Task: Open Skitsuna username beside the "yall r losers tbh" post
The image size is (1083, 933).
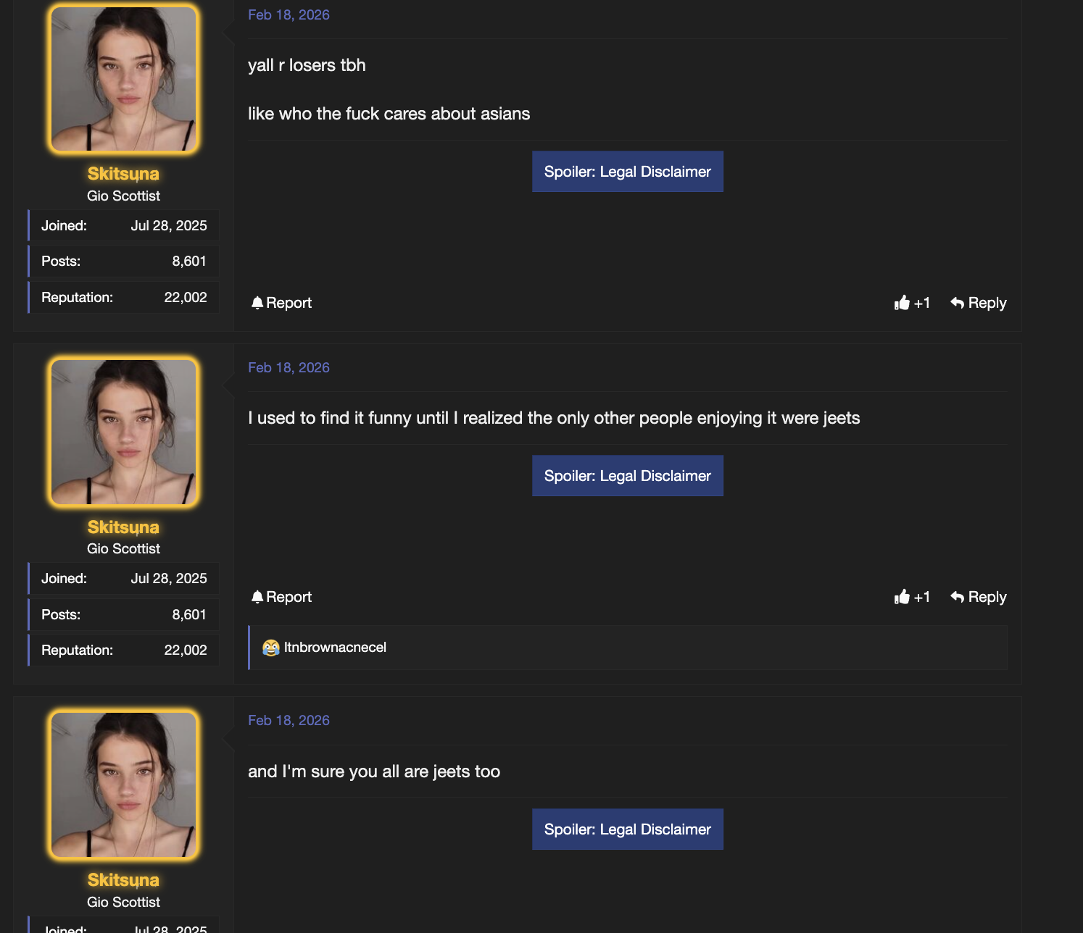Action: 123,174
